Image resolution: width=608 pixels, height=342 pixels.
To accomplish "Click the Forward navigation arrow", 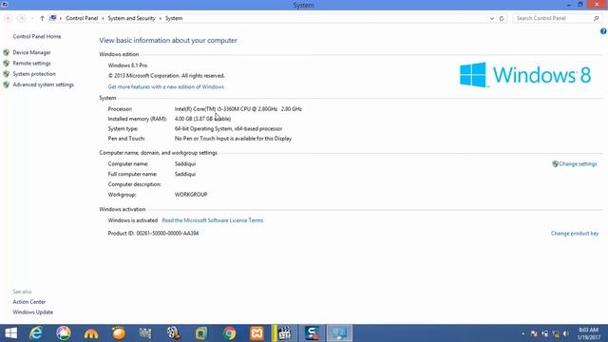I will pos(22,18).
